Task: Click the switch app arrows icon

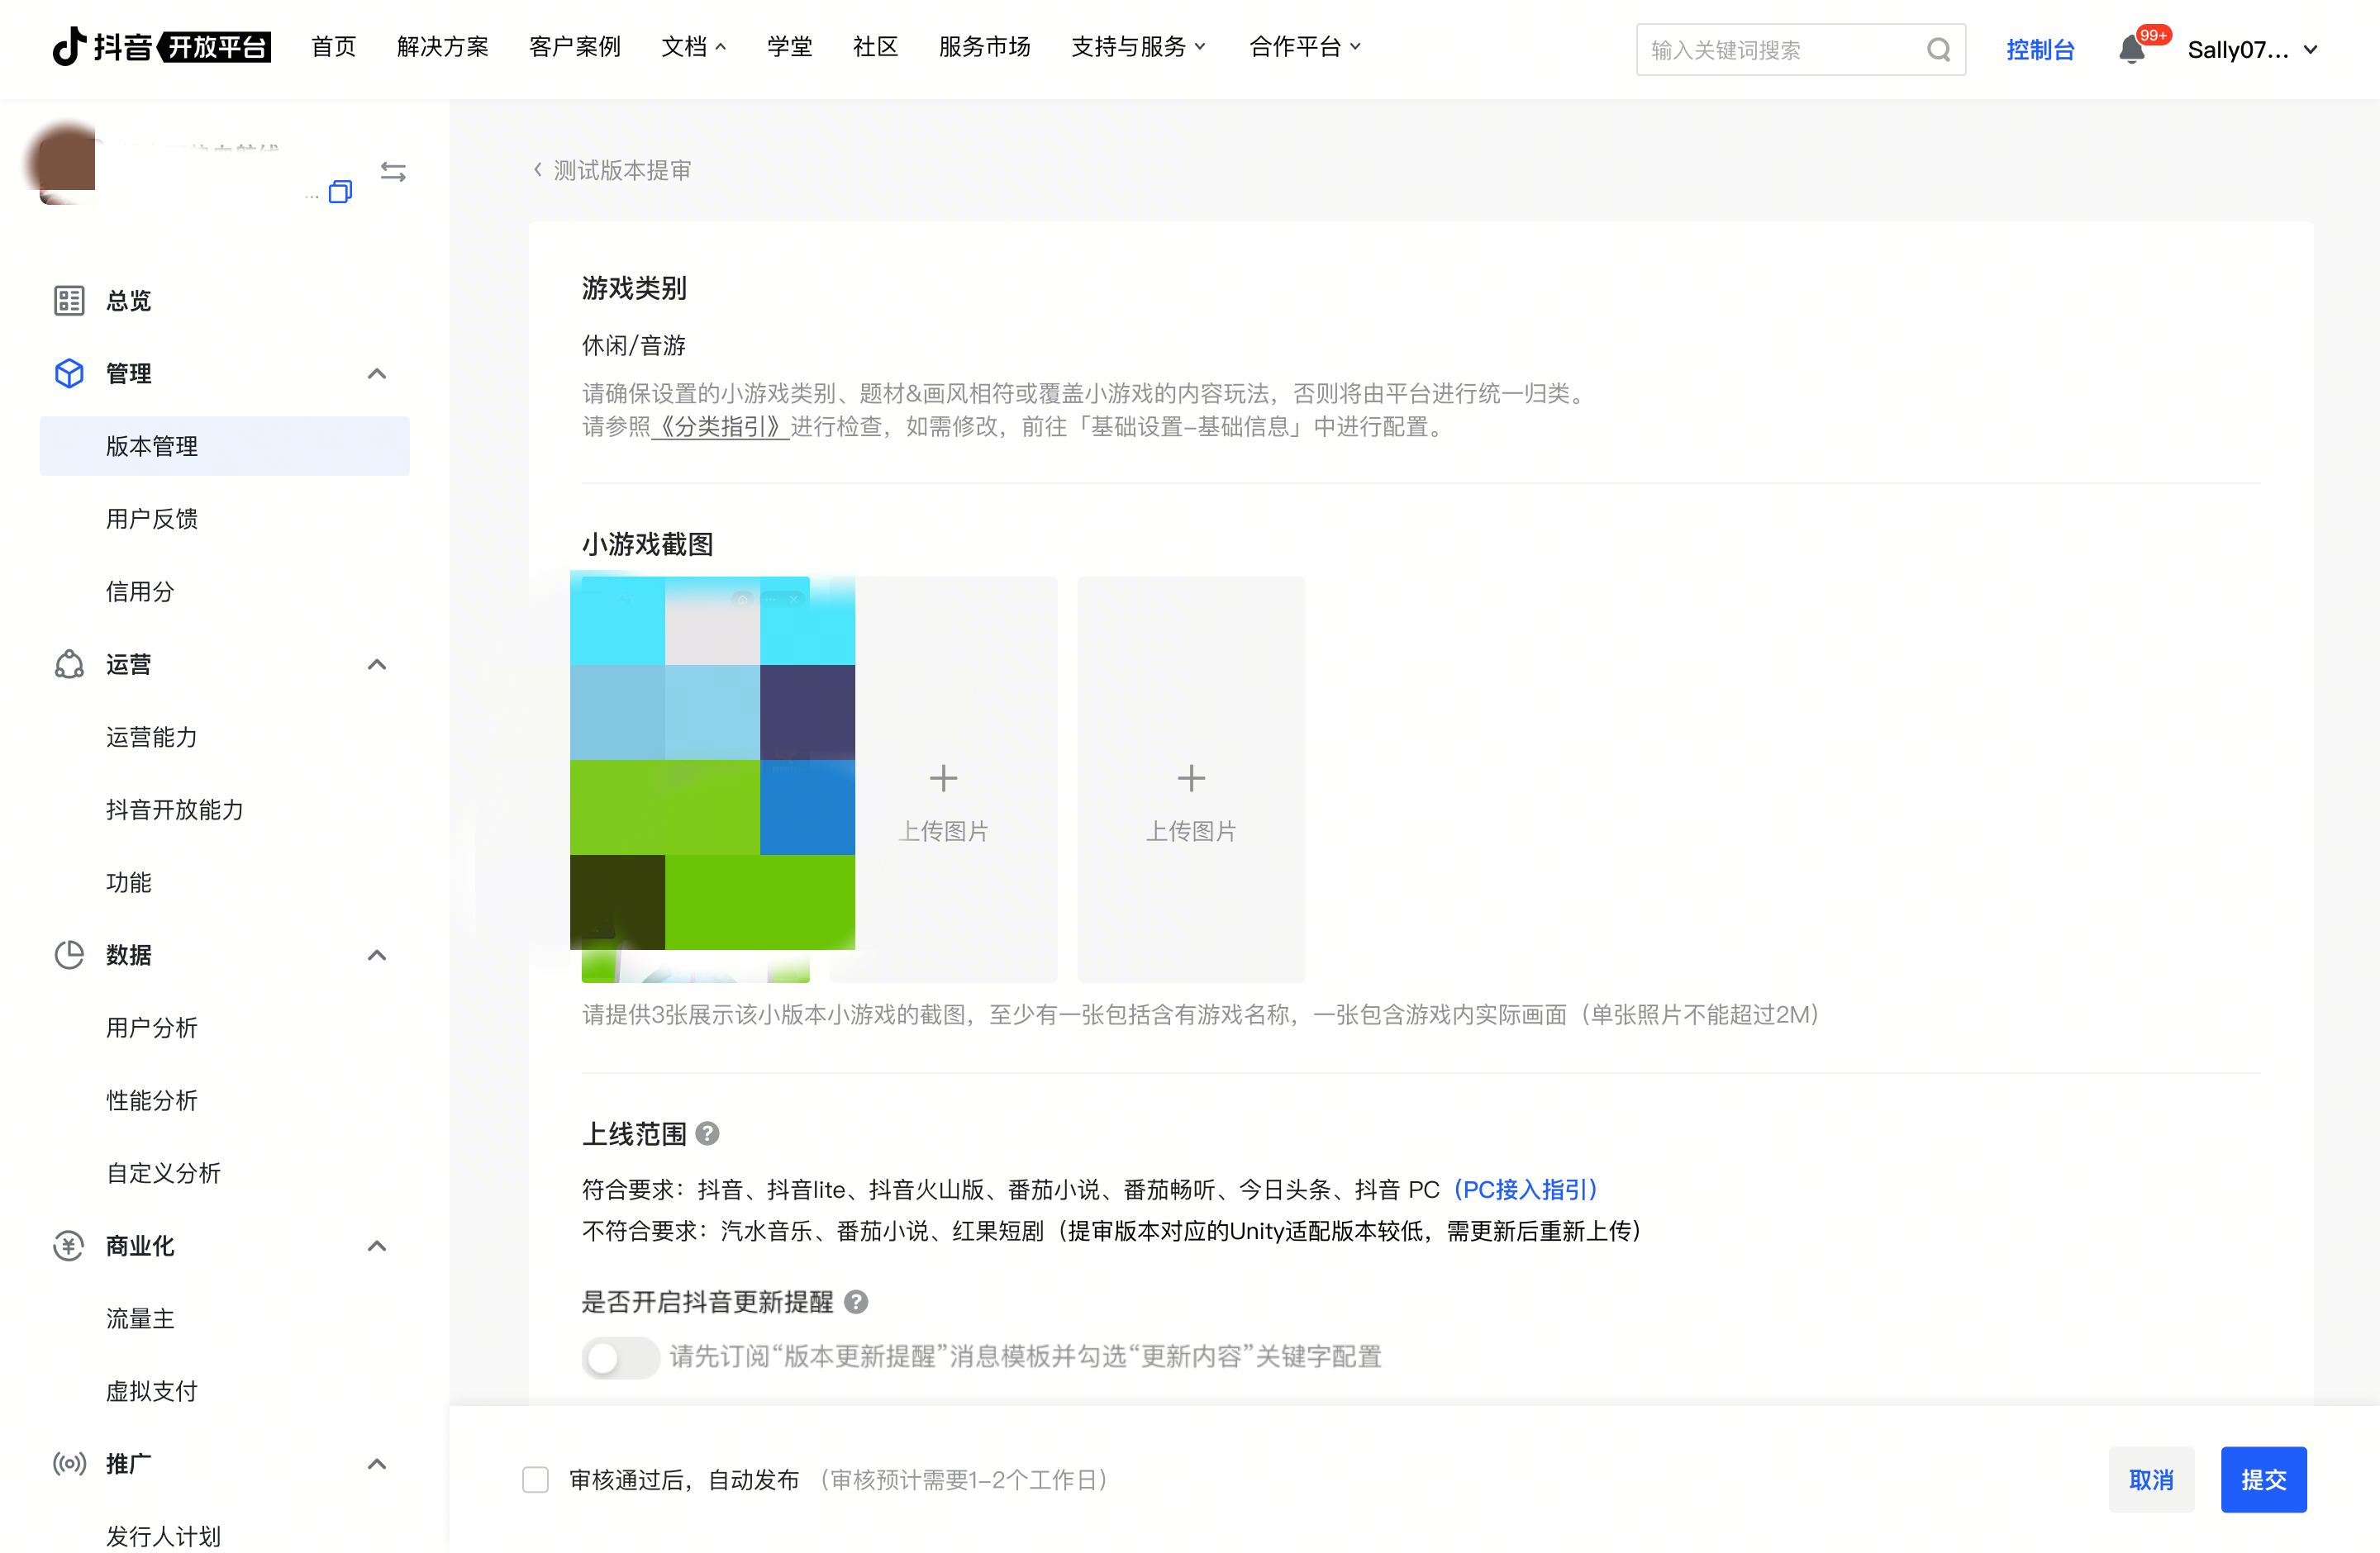Action: [x=393, y=172]
